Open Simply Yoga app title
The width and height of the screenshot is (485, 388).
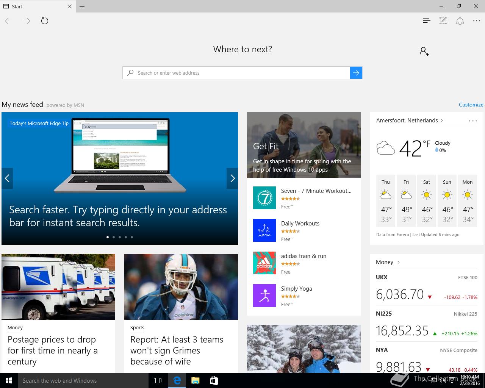pos(297,289)
